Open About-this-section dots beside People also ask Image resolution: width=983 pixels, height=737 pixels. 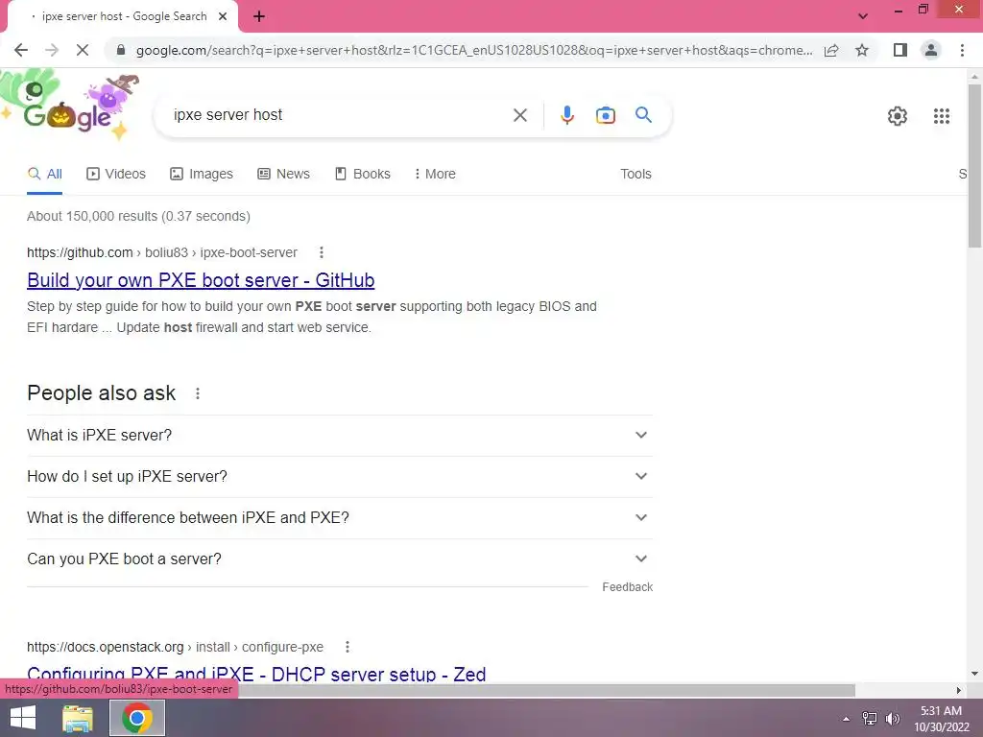198,393
